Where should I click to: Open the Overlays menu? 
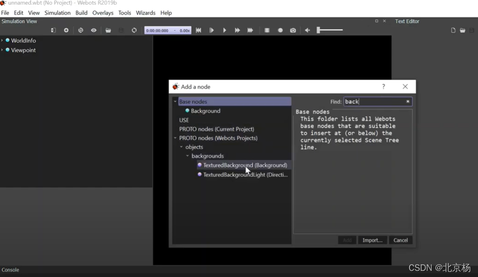[103, 13]
